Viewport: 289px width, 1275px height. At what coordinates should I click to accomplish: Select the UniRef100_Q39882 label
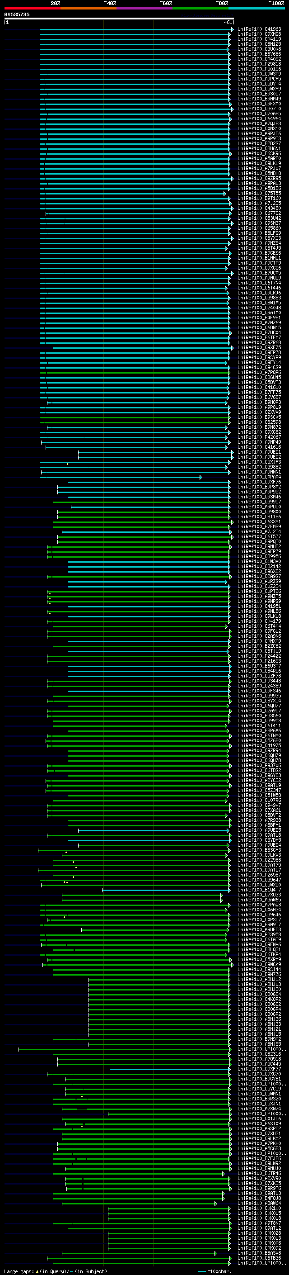pos(259,467)
